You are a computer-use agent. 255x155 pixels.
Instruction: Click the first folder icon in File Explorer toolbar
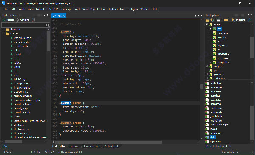pos(207,20)
